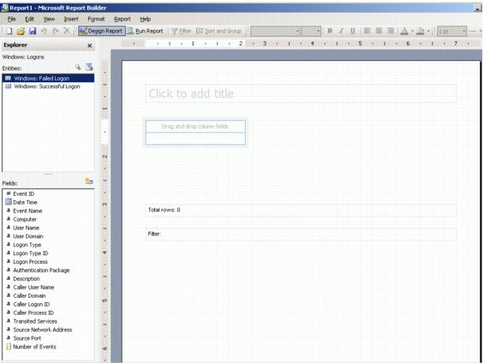This screenshot has width=484, height=363.
Task: Click Run Report button
Action: pos(146,31)
